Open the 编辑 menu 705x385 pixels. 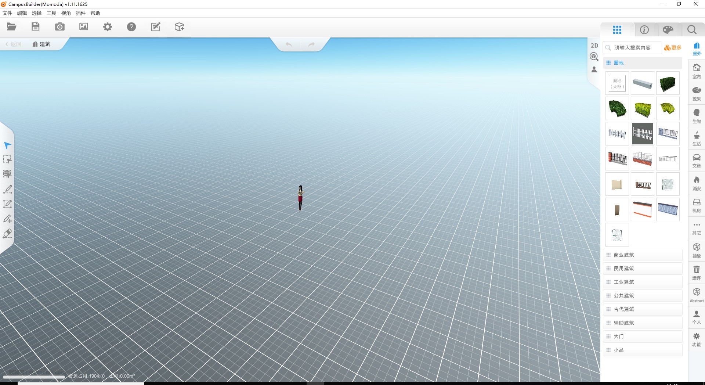click(22, 13)
